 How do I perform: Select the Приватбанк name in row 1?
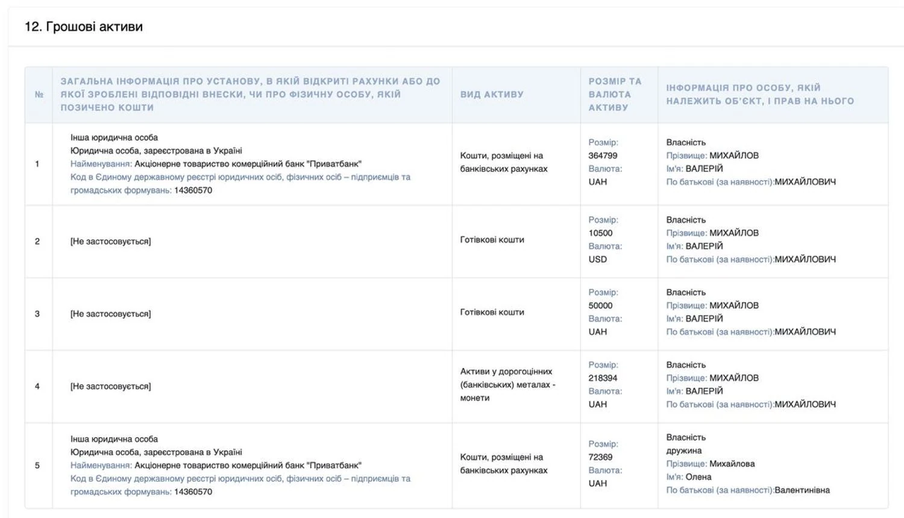pos(248,164)
